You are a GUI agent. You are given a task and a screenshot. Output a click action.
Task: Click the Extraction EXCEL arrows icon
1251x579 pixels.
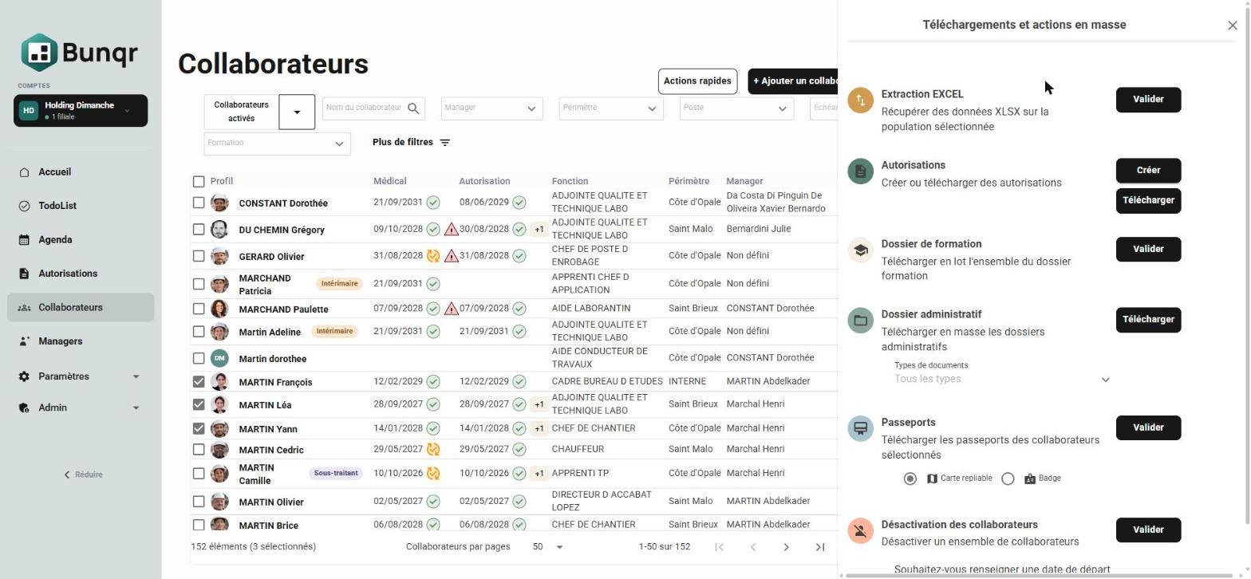click(860, 100)
